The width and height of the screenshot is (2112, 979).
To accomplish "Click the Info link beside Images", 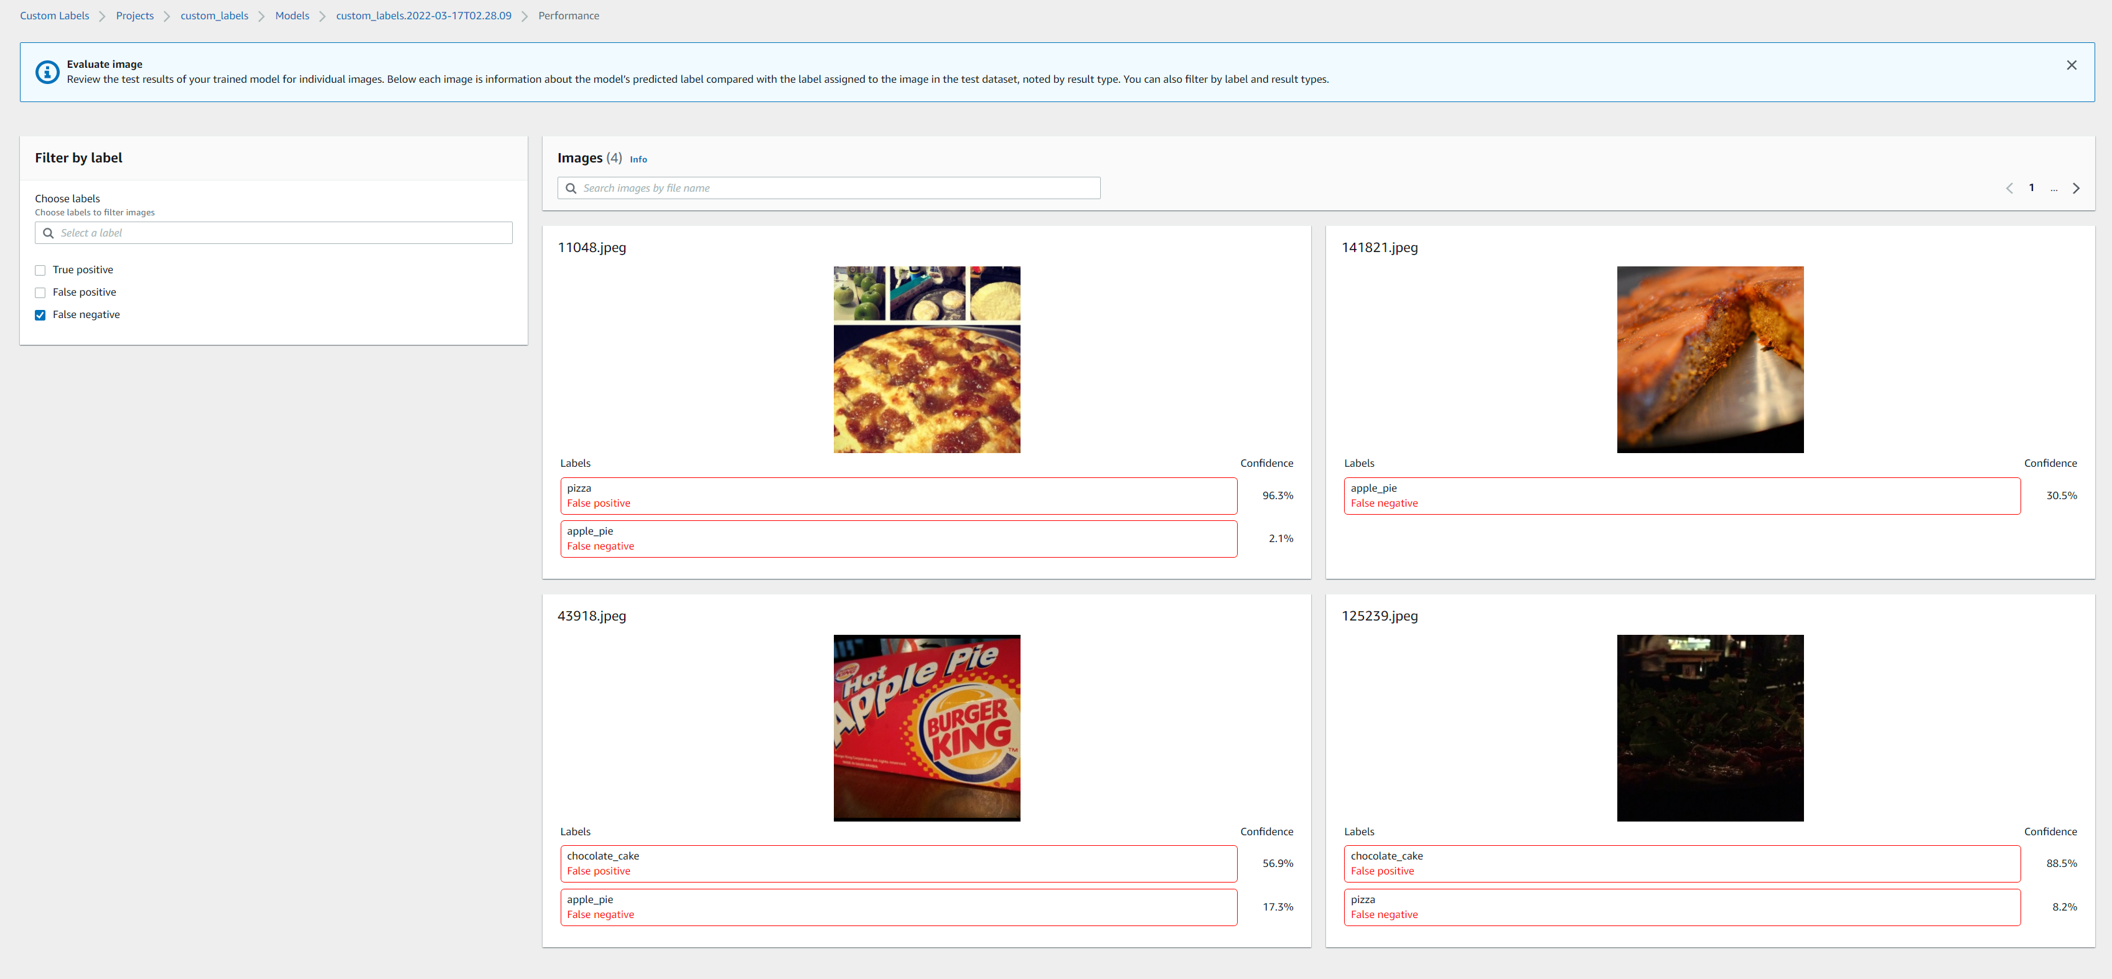I will pyautogui.click(x=638, y=160).
